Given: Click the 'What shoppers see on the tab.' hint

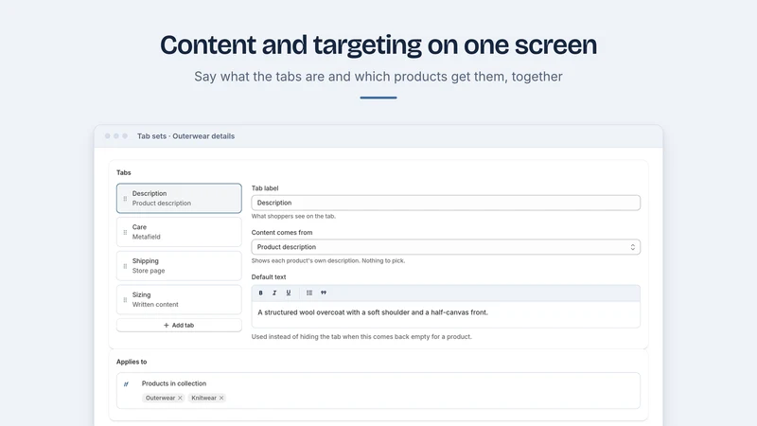Looking at the screenshot, I should point(293,216).
